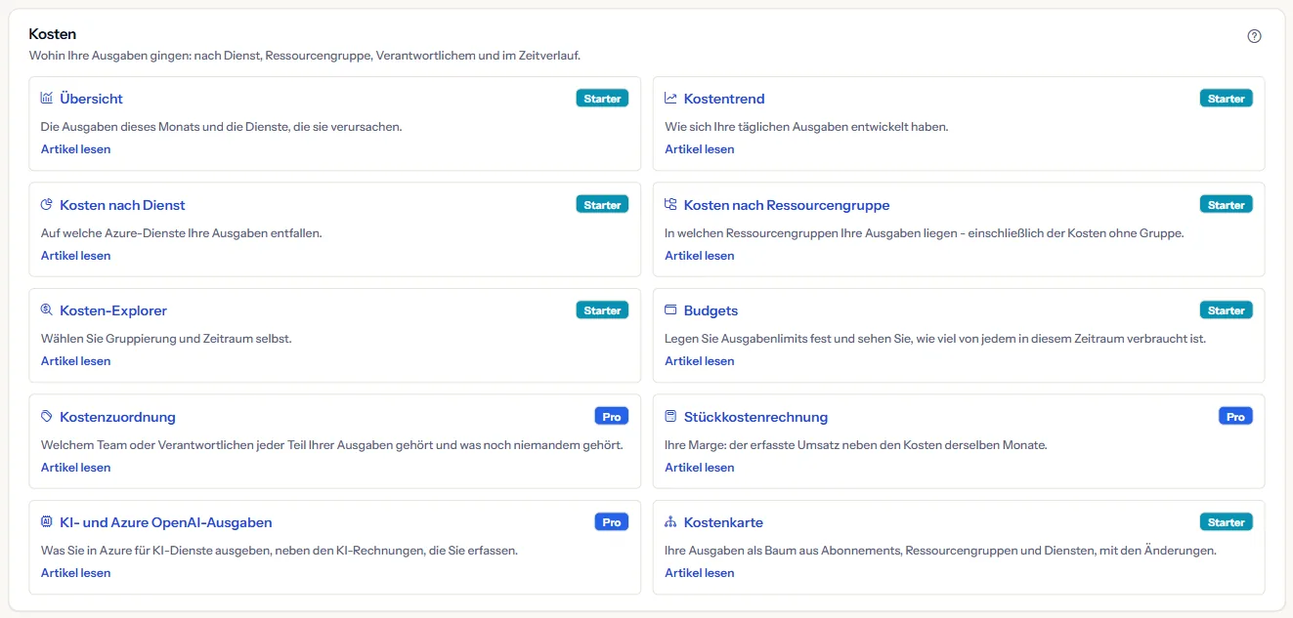Click the Kosten-Explorer magnifier icon
This screenshot has height=618, width=1293.
click(47, 310)
